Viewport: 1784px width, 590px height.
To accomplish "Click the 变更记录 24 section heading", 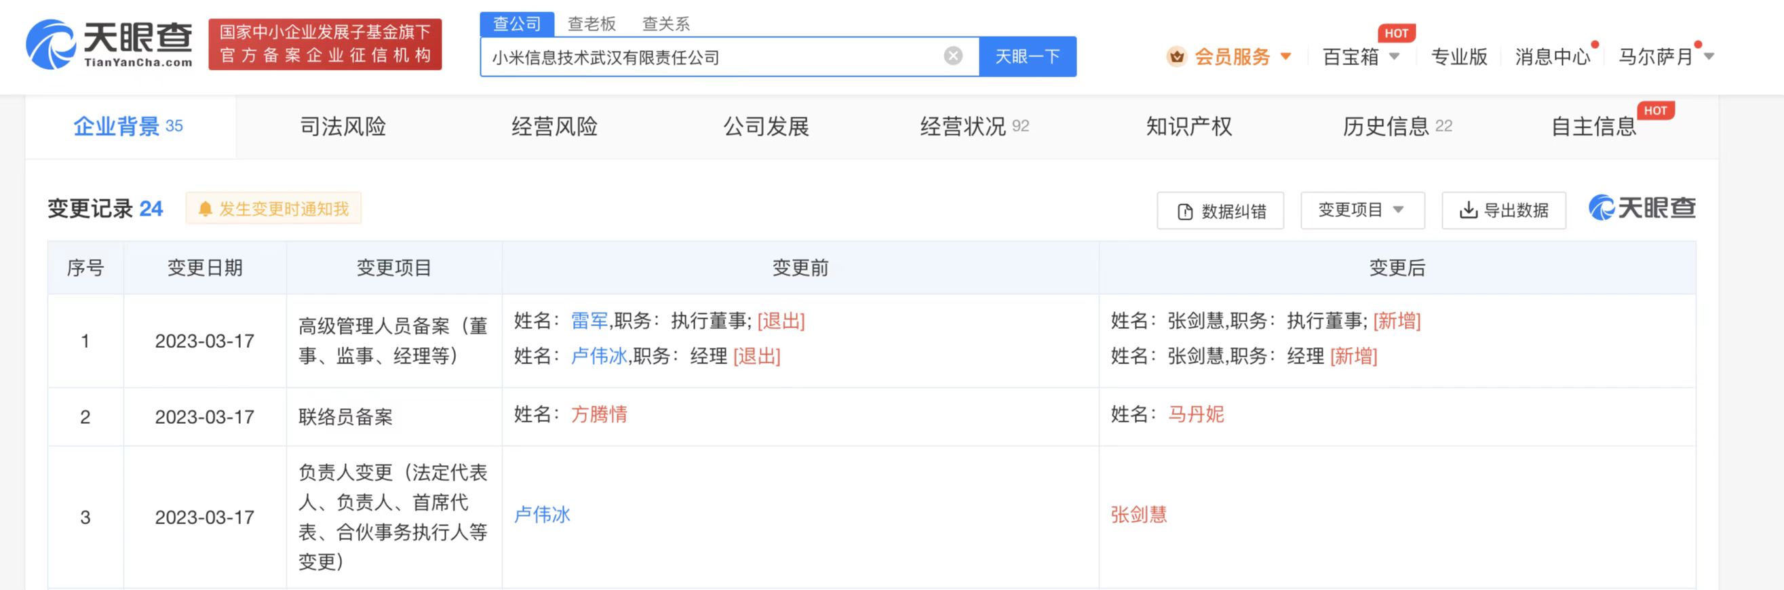I will pos(105,208).
